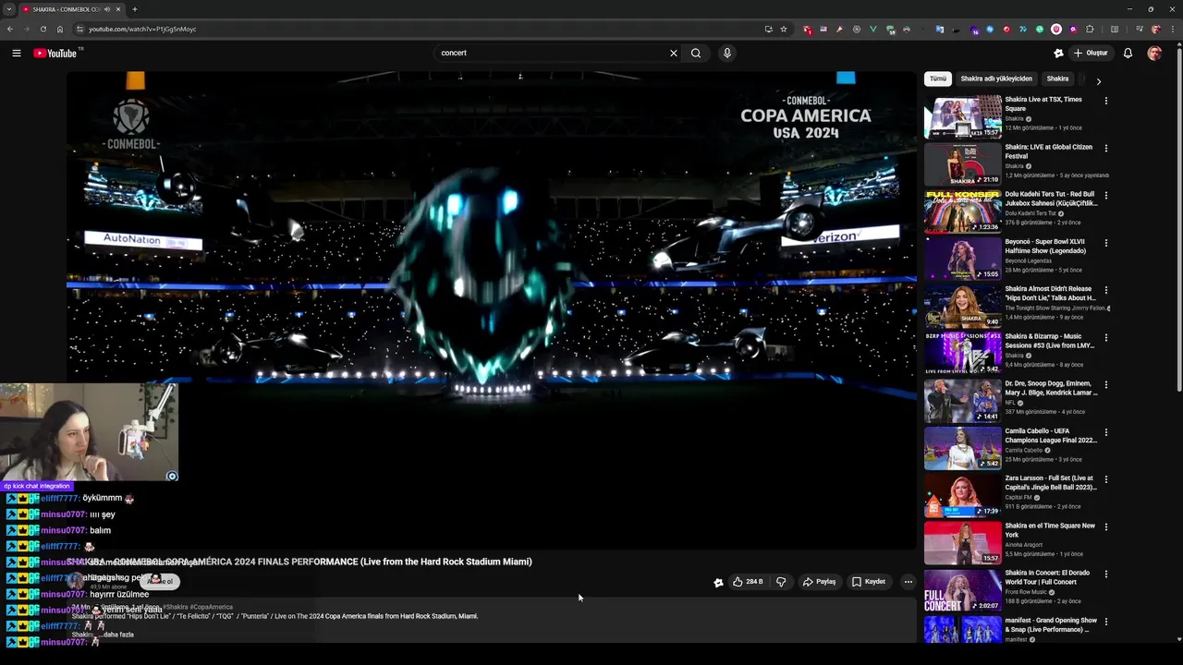The width and height of the screenshot is (1183, 665).
Task: Open the Chrome profile avatar in toolbar
Action: click(x=1155, y=29)
